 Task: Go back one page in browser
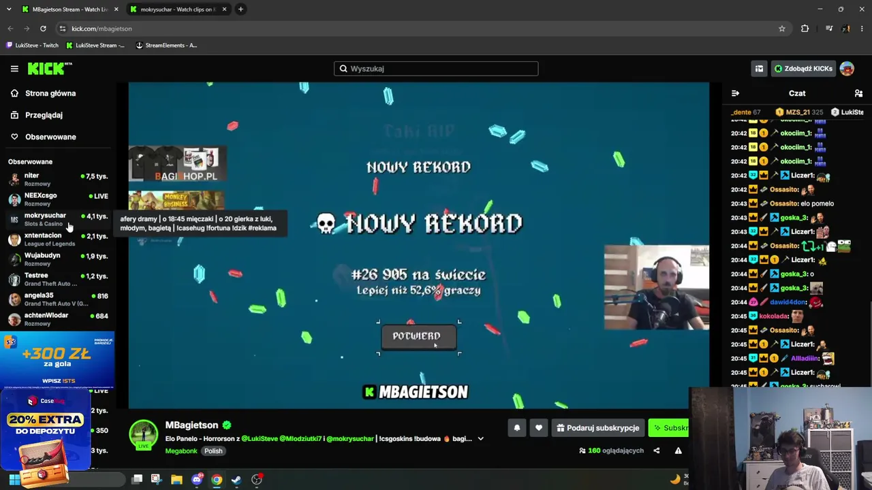pos(10,29)
